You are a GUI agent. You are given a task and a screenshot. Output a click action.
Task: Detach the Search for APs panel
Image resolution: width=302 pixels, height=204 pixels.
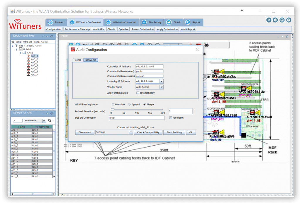click(52, 113)
